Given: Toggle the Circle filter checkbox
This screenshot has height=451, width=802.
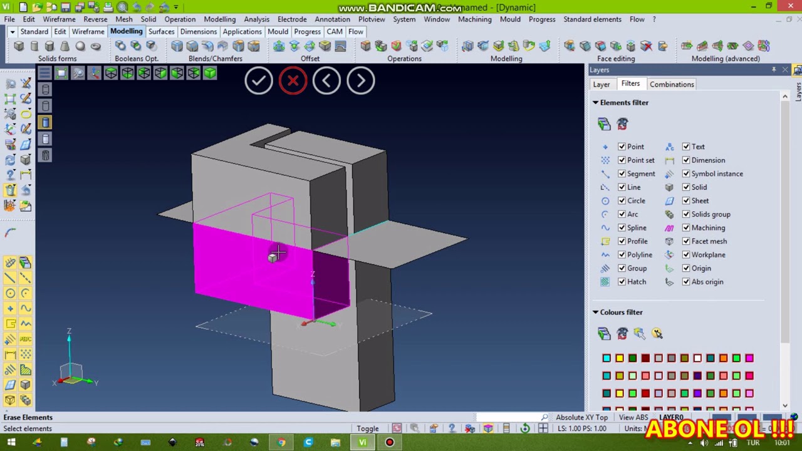Looking at the screenshot, I should (622, 200).
